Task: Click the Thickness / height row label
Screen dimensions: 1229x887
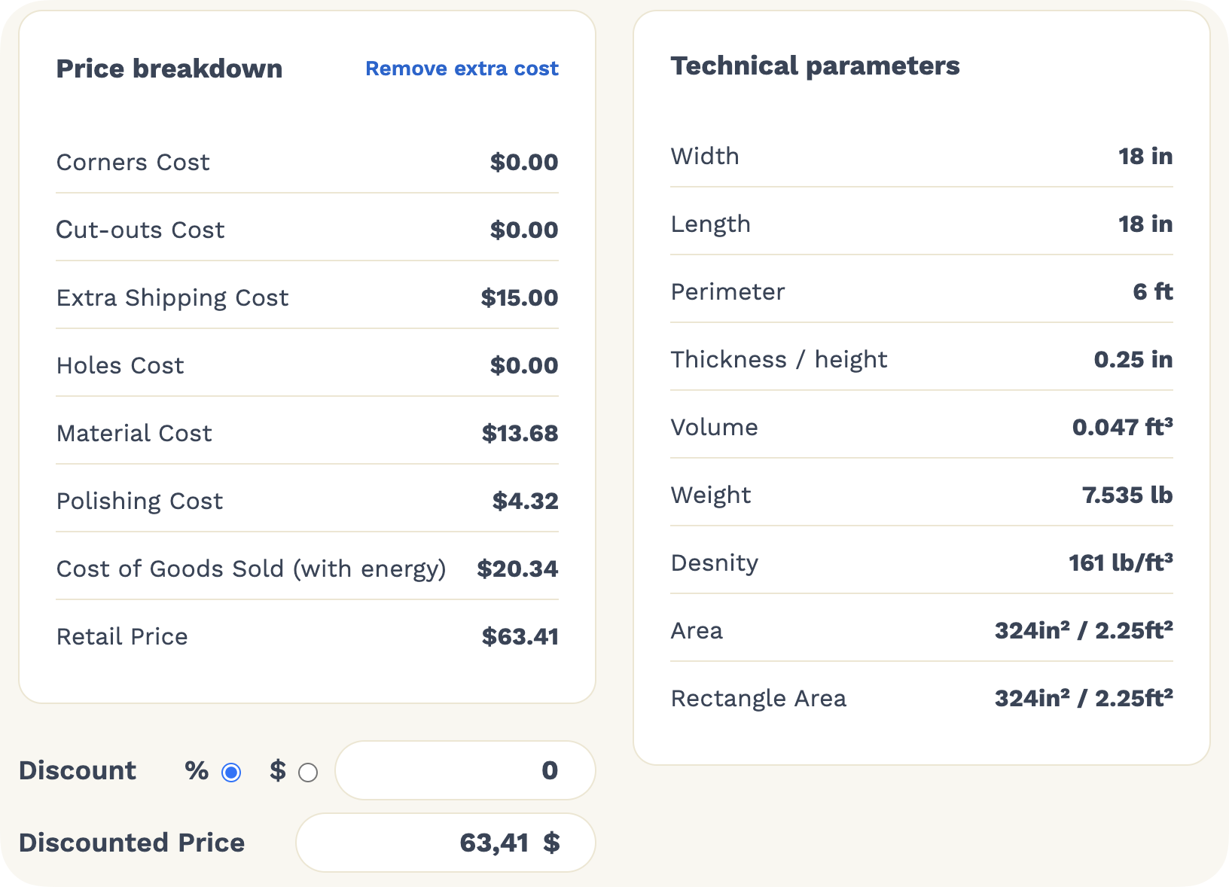Action: pos(779,360)
